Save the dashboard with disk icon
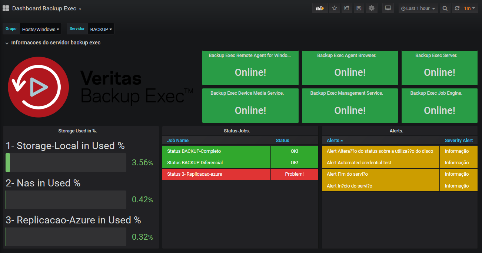This screenshot has height=253, width=482. click(359, 8)
